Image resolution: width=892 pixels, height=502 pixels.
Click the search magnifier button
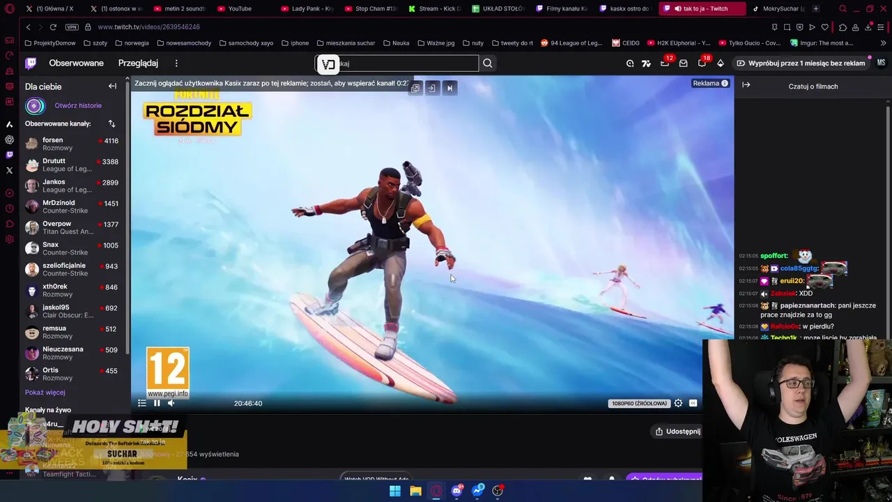pos(488,63)
